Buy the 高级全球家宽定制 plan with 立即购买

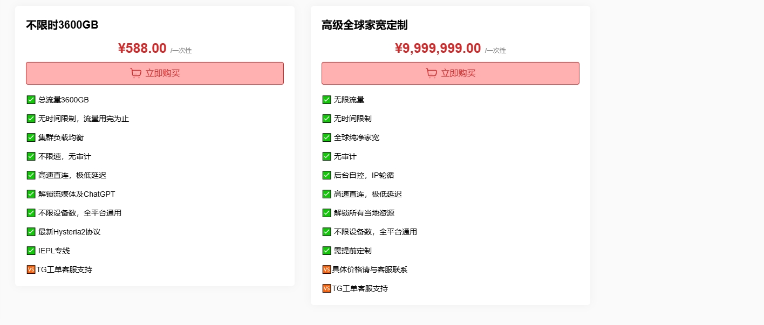coord(451,73)
